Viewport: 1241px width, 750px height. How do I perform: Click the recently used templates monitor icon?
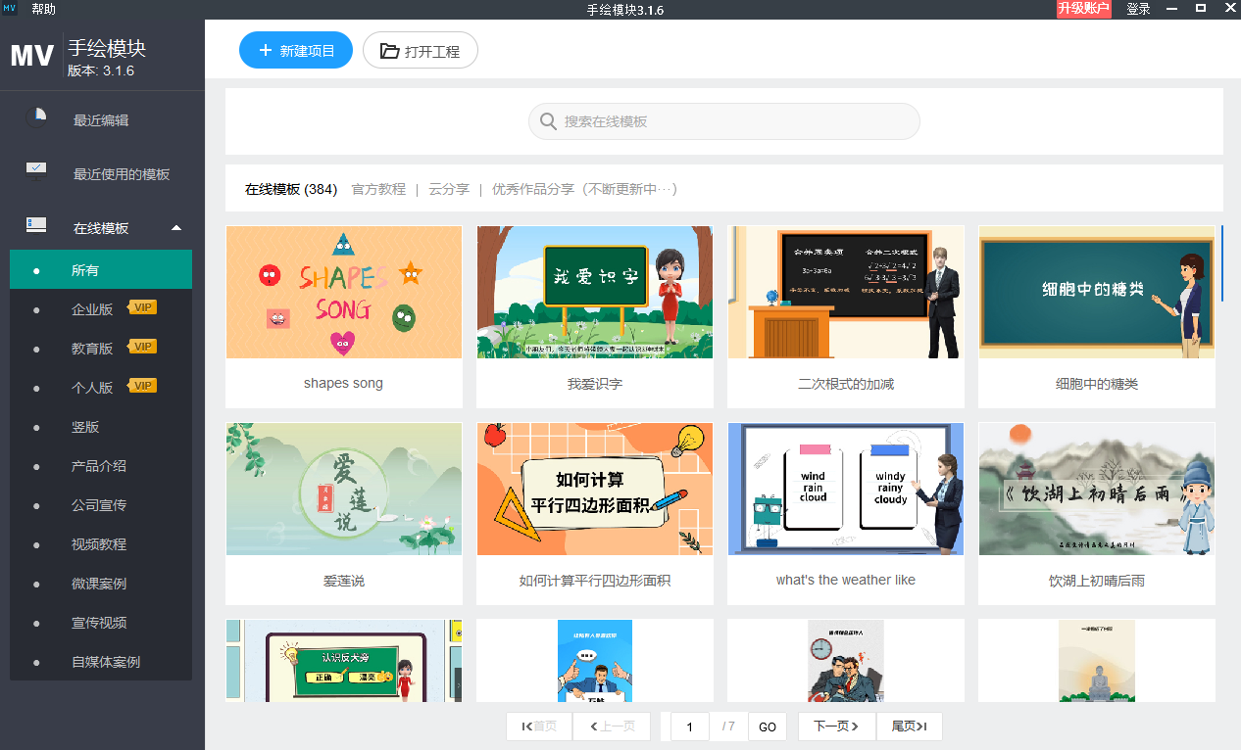pos(36,172)
